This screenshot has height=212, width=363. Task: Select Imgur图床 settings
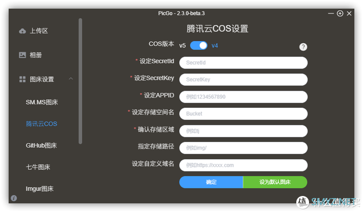point(40,189)
